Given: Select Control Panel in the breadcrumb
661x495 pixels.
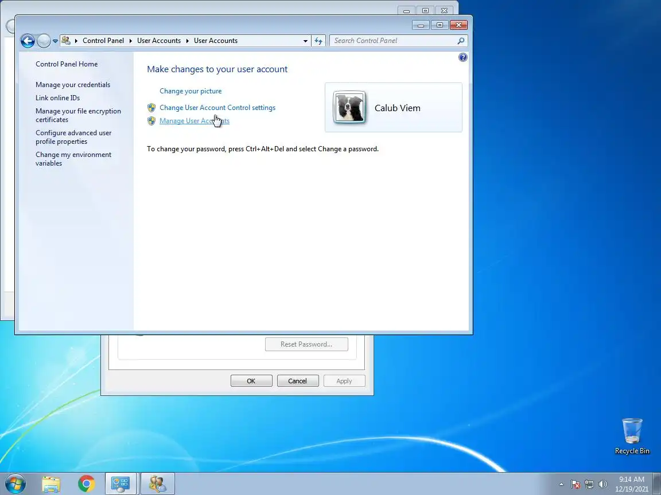Looking at the screenshot, I should [103, 41].
